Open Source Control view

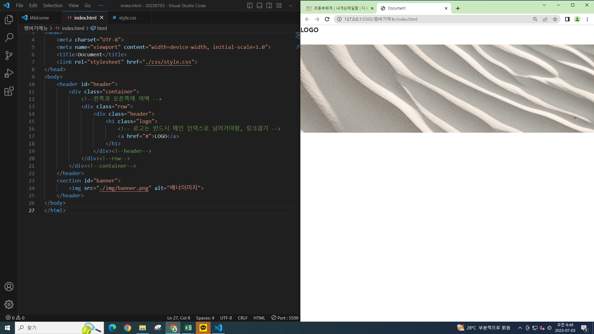tap(9, 56)
